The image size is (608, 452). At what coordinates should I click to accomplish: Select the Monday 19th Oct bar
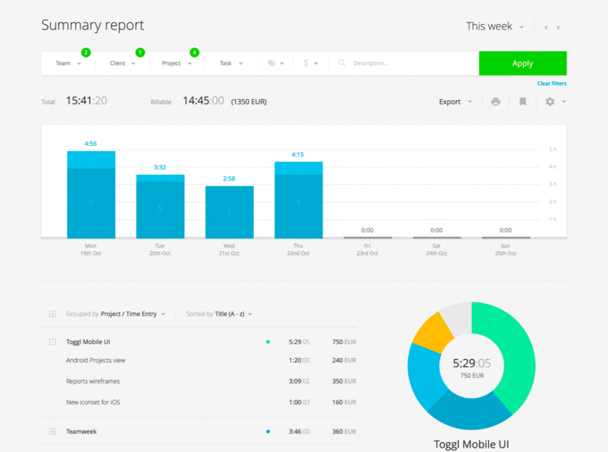click(x=91, y=194)
